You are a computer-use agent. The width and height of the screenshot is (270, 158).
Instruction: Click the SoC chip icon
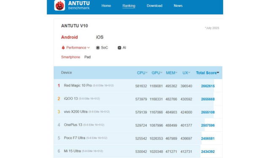[x=98, y=47]
